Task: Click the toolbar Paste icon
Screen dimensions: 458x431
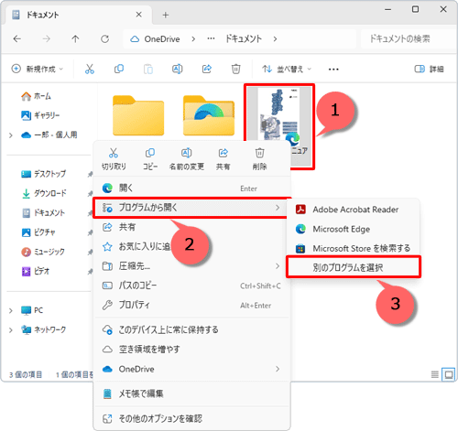Action: pos(148,69)
